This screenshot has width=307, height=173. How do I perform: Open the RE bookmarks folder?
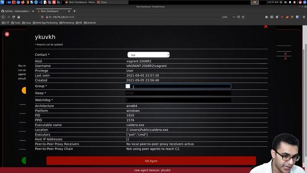click(79, 23)
